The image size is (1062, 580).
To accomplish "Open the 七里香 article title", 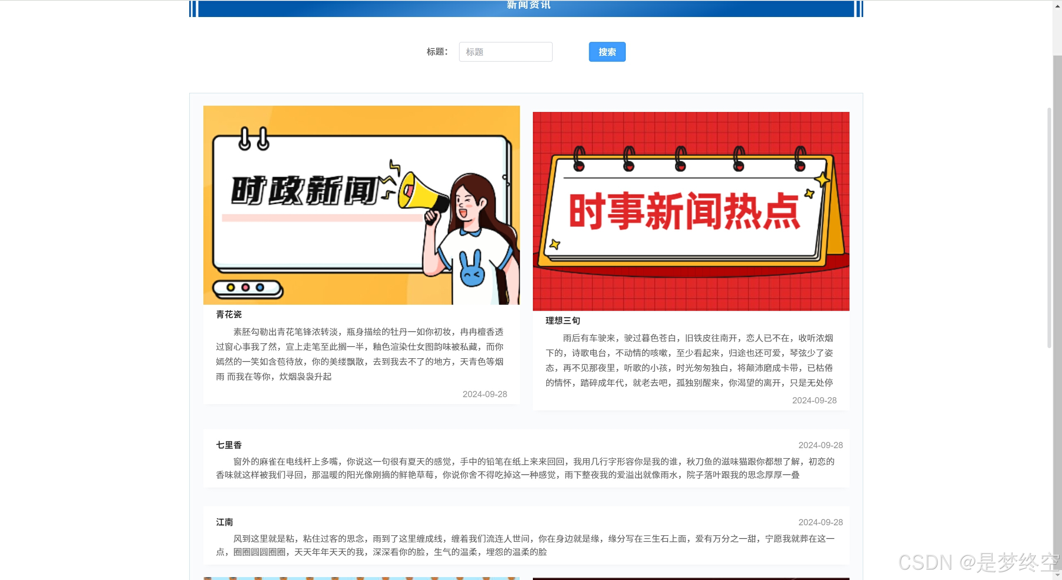I will [229, 445].
